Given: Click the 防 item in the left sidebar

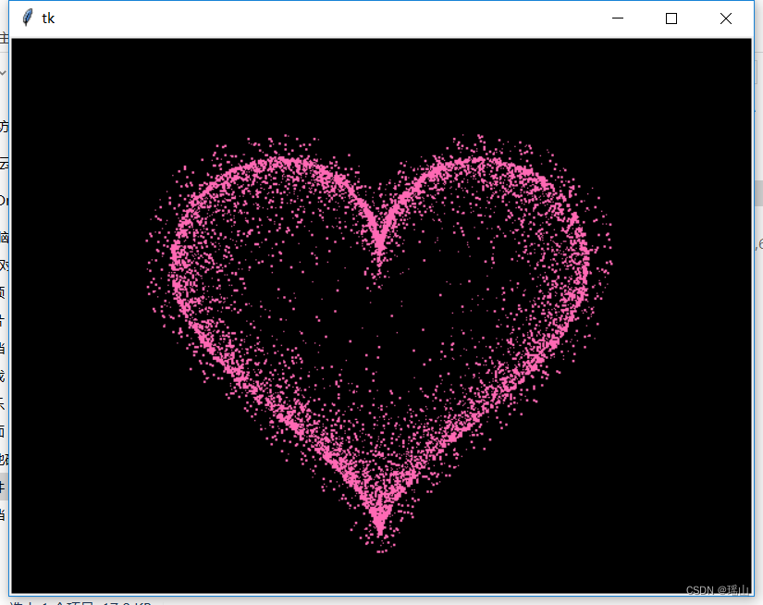Looking at the screenshot, I should (4, 126).
